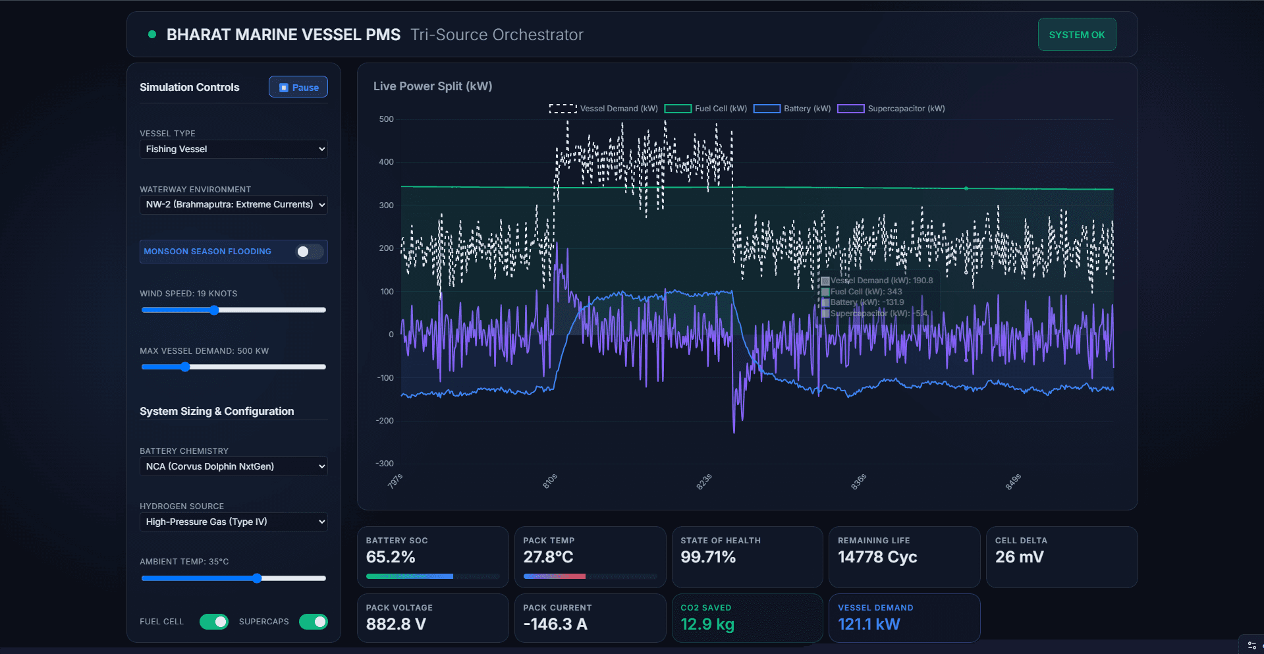Hide the Vessel Demand (kW) legend series
The height and width of the screenshot is (654, 1264).
(603, 109)
